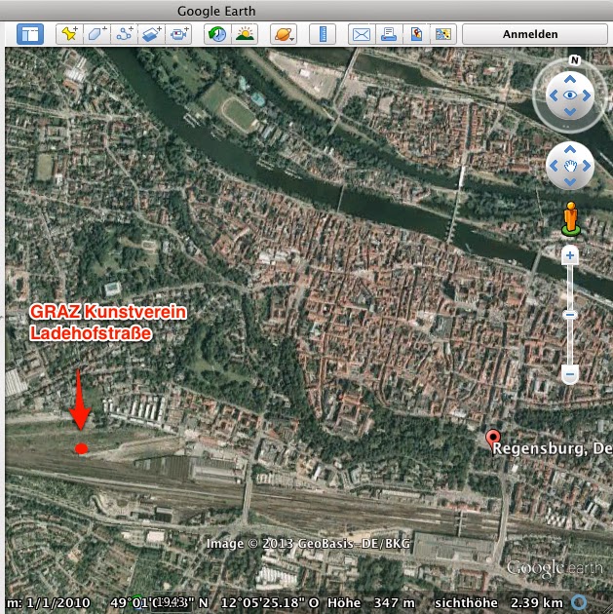The image size is (613, 614).
Task: Click the imagery date 1/1/2010
Action: [57, 602]
